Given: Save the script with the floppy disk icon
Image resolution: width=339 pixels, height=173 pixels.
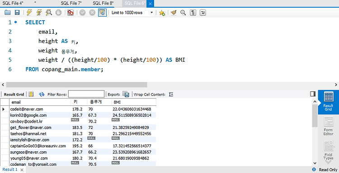Looking at the screenshot, I should click(17, 13).
